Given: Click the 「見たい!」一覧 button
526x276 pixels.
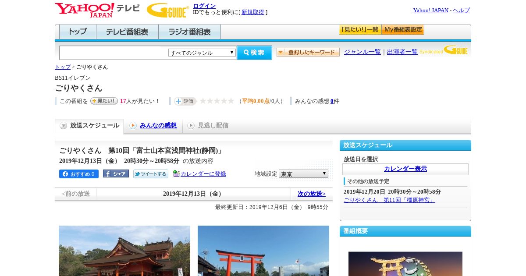Looking at the screenshot, I should [360, 30].
